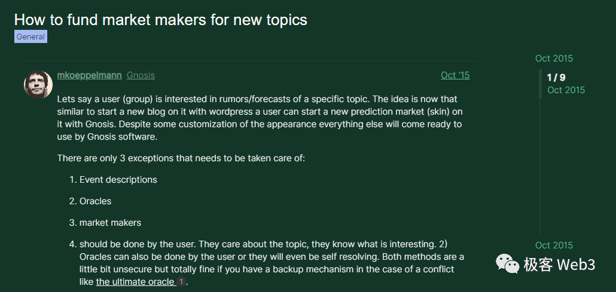
Task: Open mkoeppelmann's profile avatar
Action: tap(38, 84)
